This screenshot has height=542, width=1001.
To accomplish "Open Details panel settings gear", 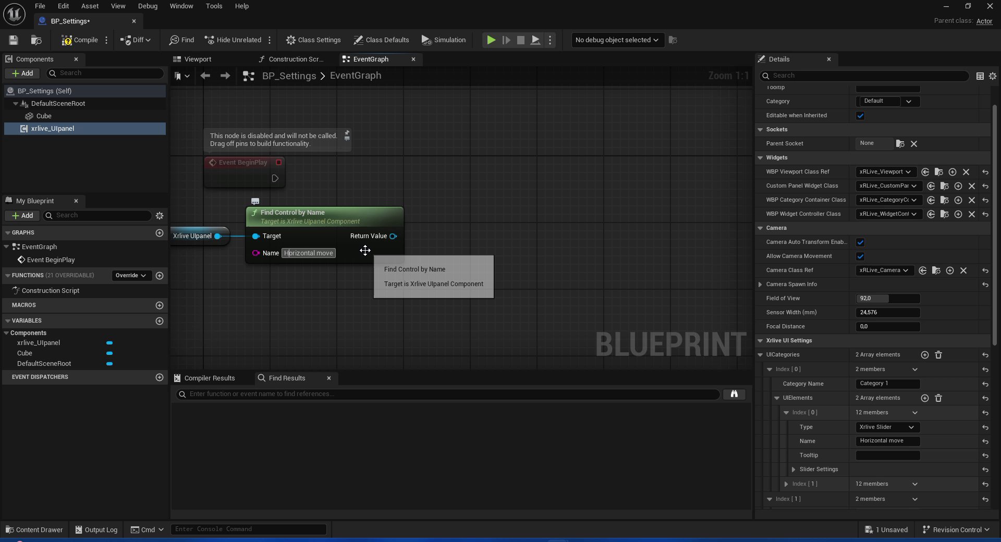I will 993,76.
